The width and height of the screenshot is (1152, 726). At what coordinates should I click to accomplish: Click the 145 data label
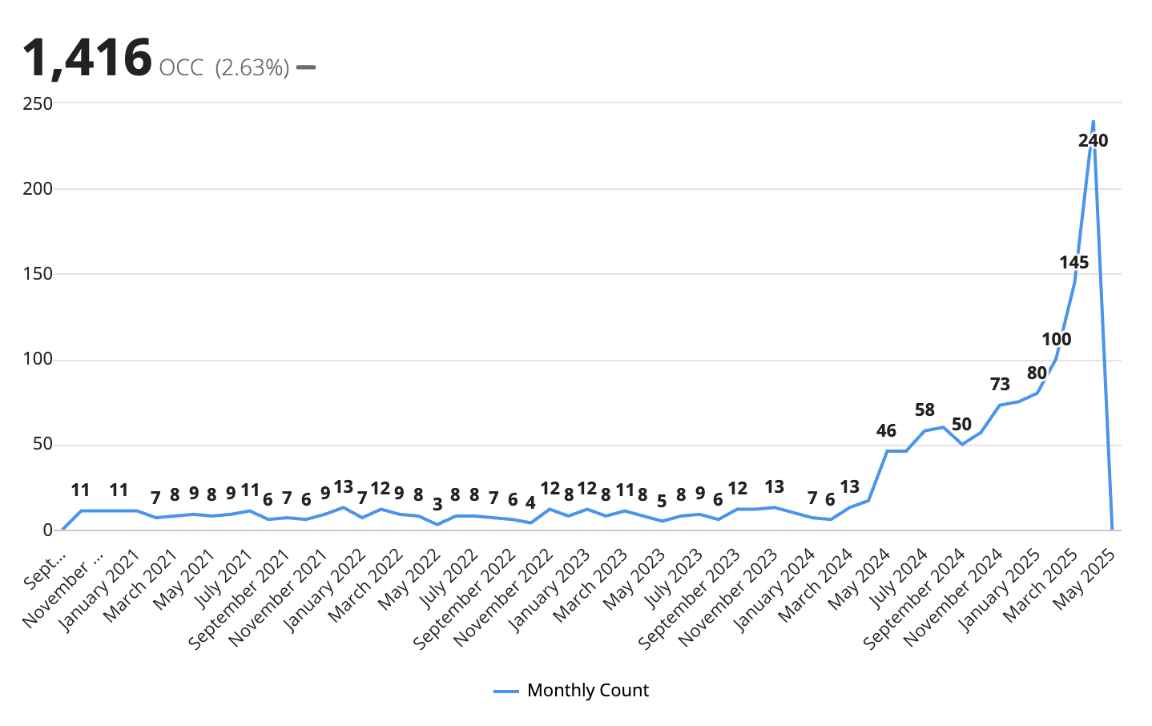click(1074, 263)
